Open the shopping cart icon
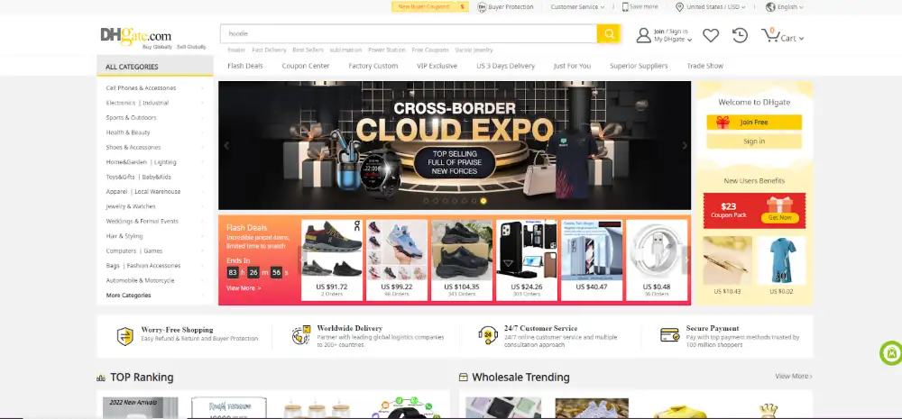 [x=770, y=34]
